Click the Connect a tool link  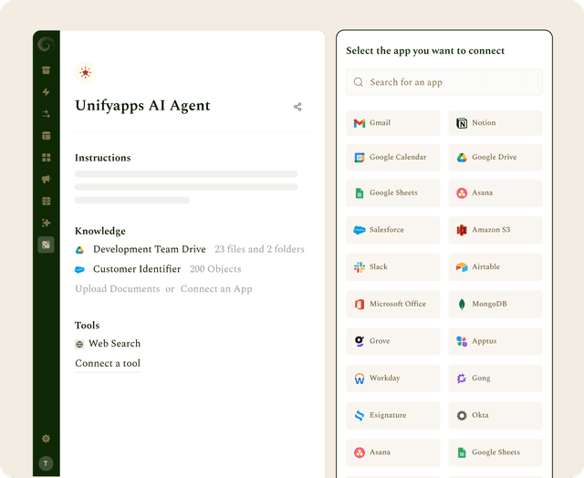[x=108, y=363]
